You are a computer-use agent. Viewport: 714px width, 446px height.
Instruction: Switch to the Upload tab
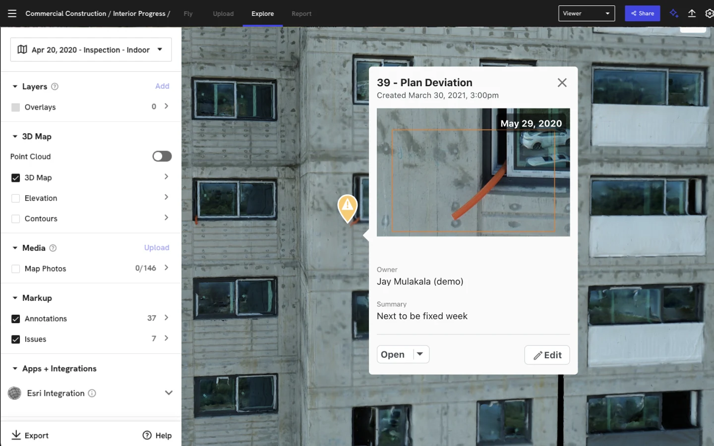point(223,14)
